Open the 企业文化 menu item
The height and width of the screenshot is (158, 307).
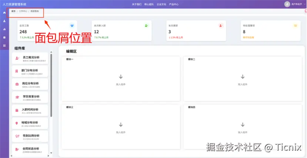[161, 4]
